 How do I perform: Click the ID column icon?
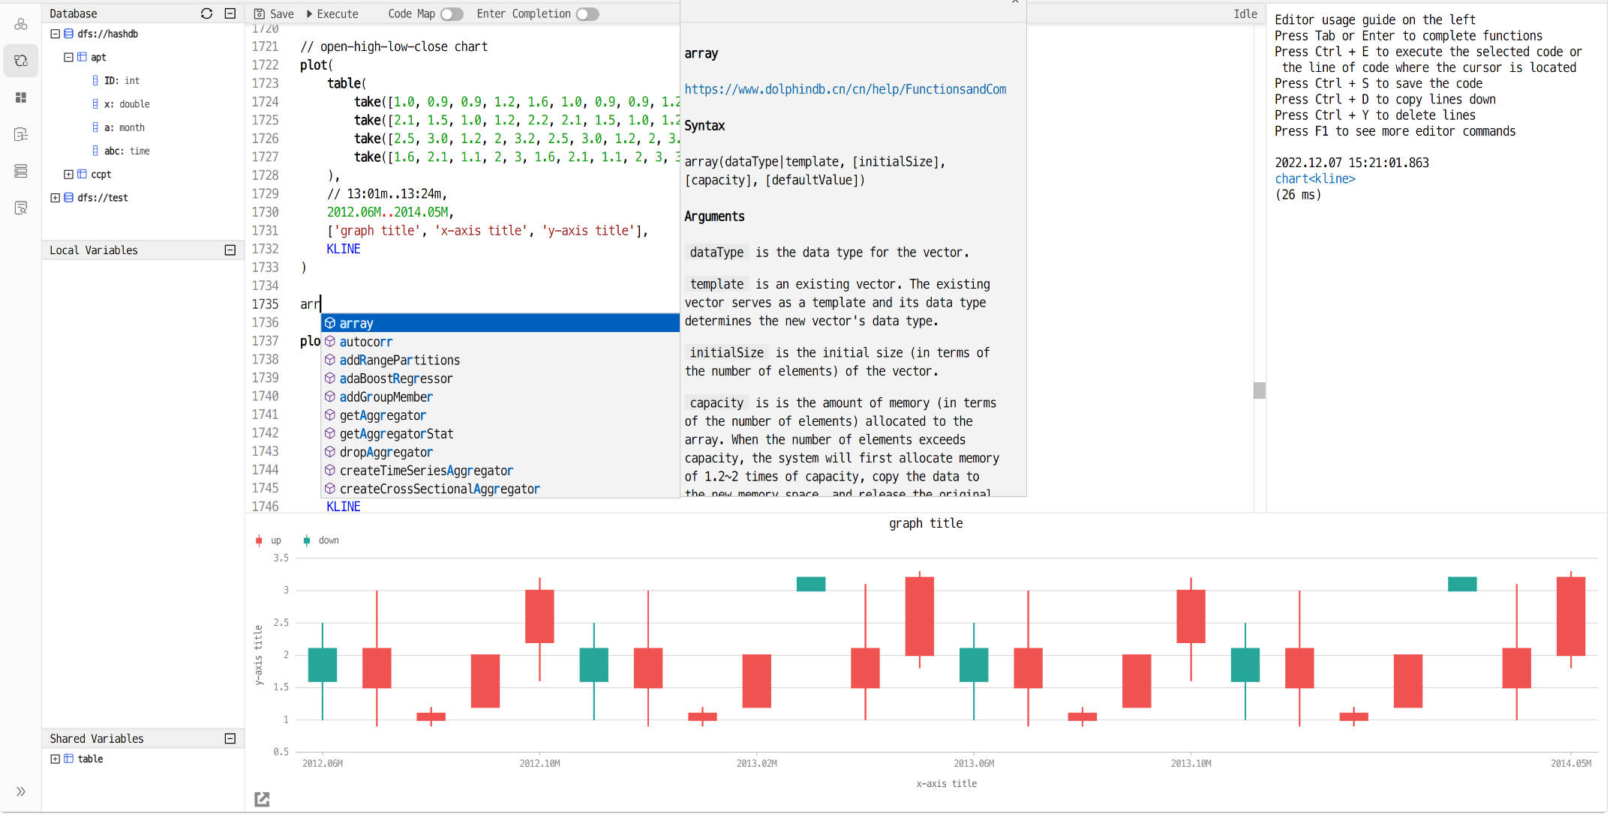(x=95, y=80)
